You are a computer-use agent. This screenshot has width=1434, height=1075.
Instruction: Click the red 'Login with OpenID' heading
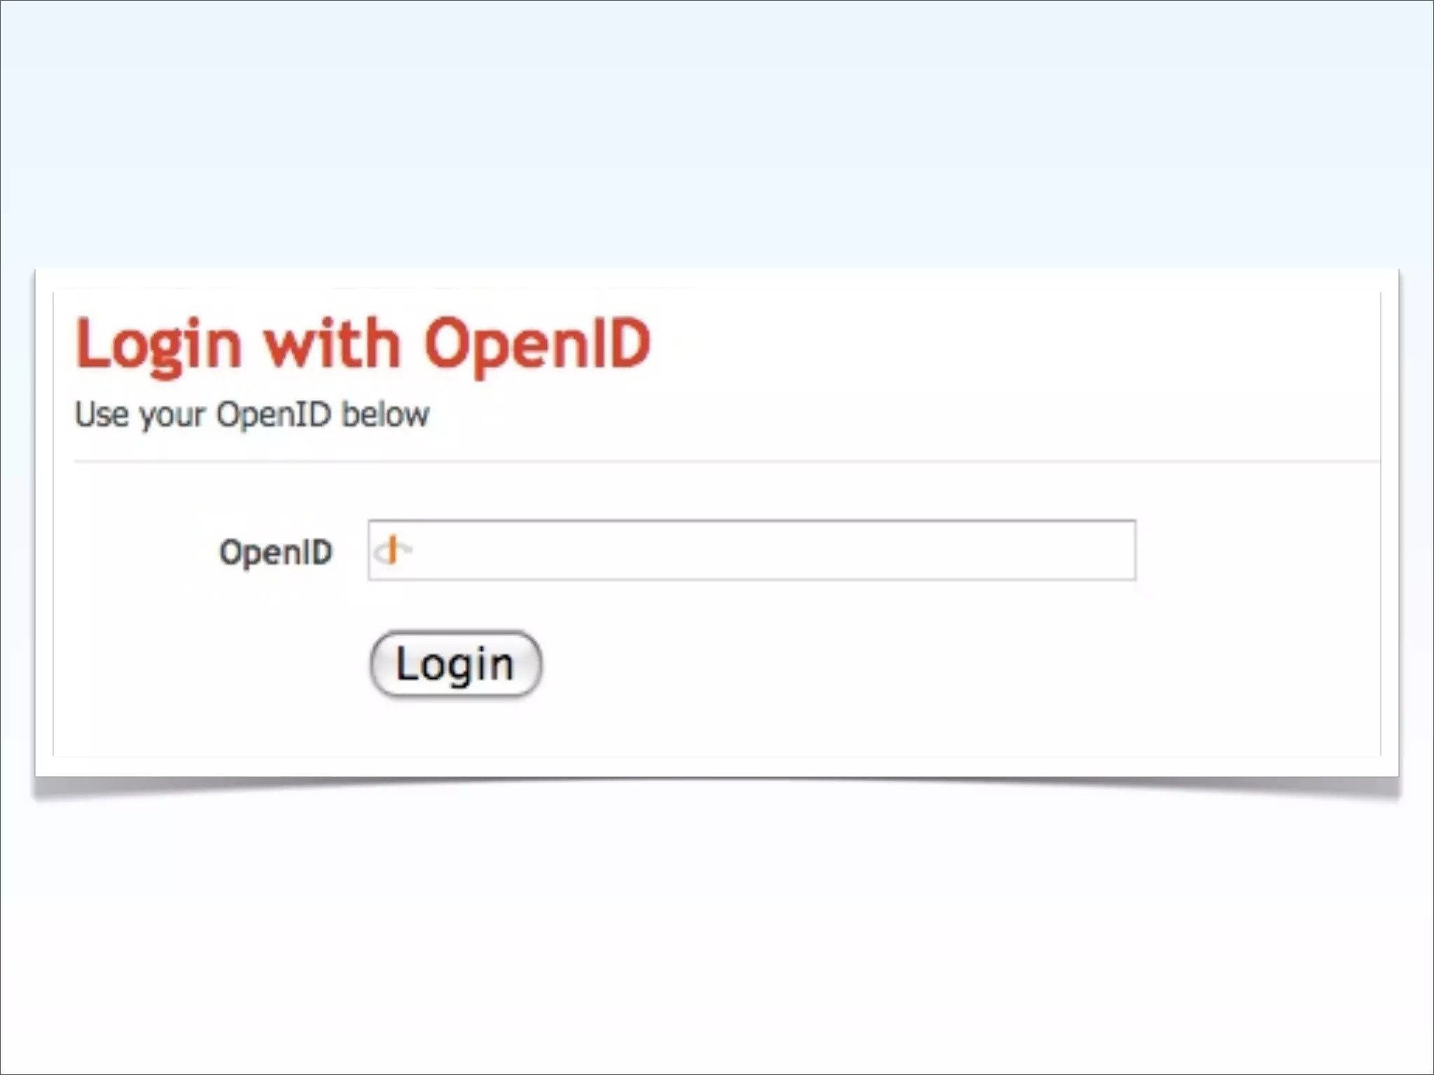point(363,344)
